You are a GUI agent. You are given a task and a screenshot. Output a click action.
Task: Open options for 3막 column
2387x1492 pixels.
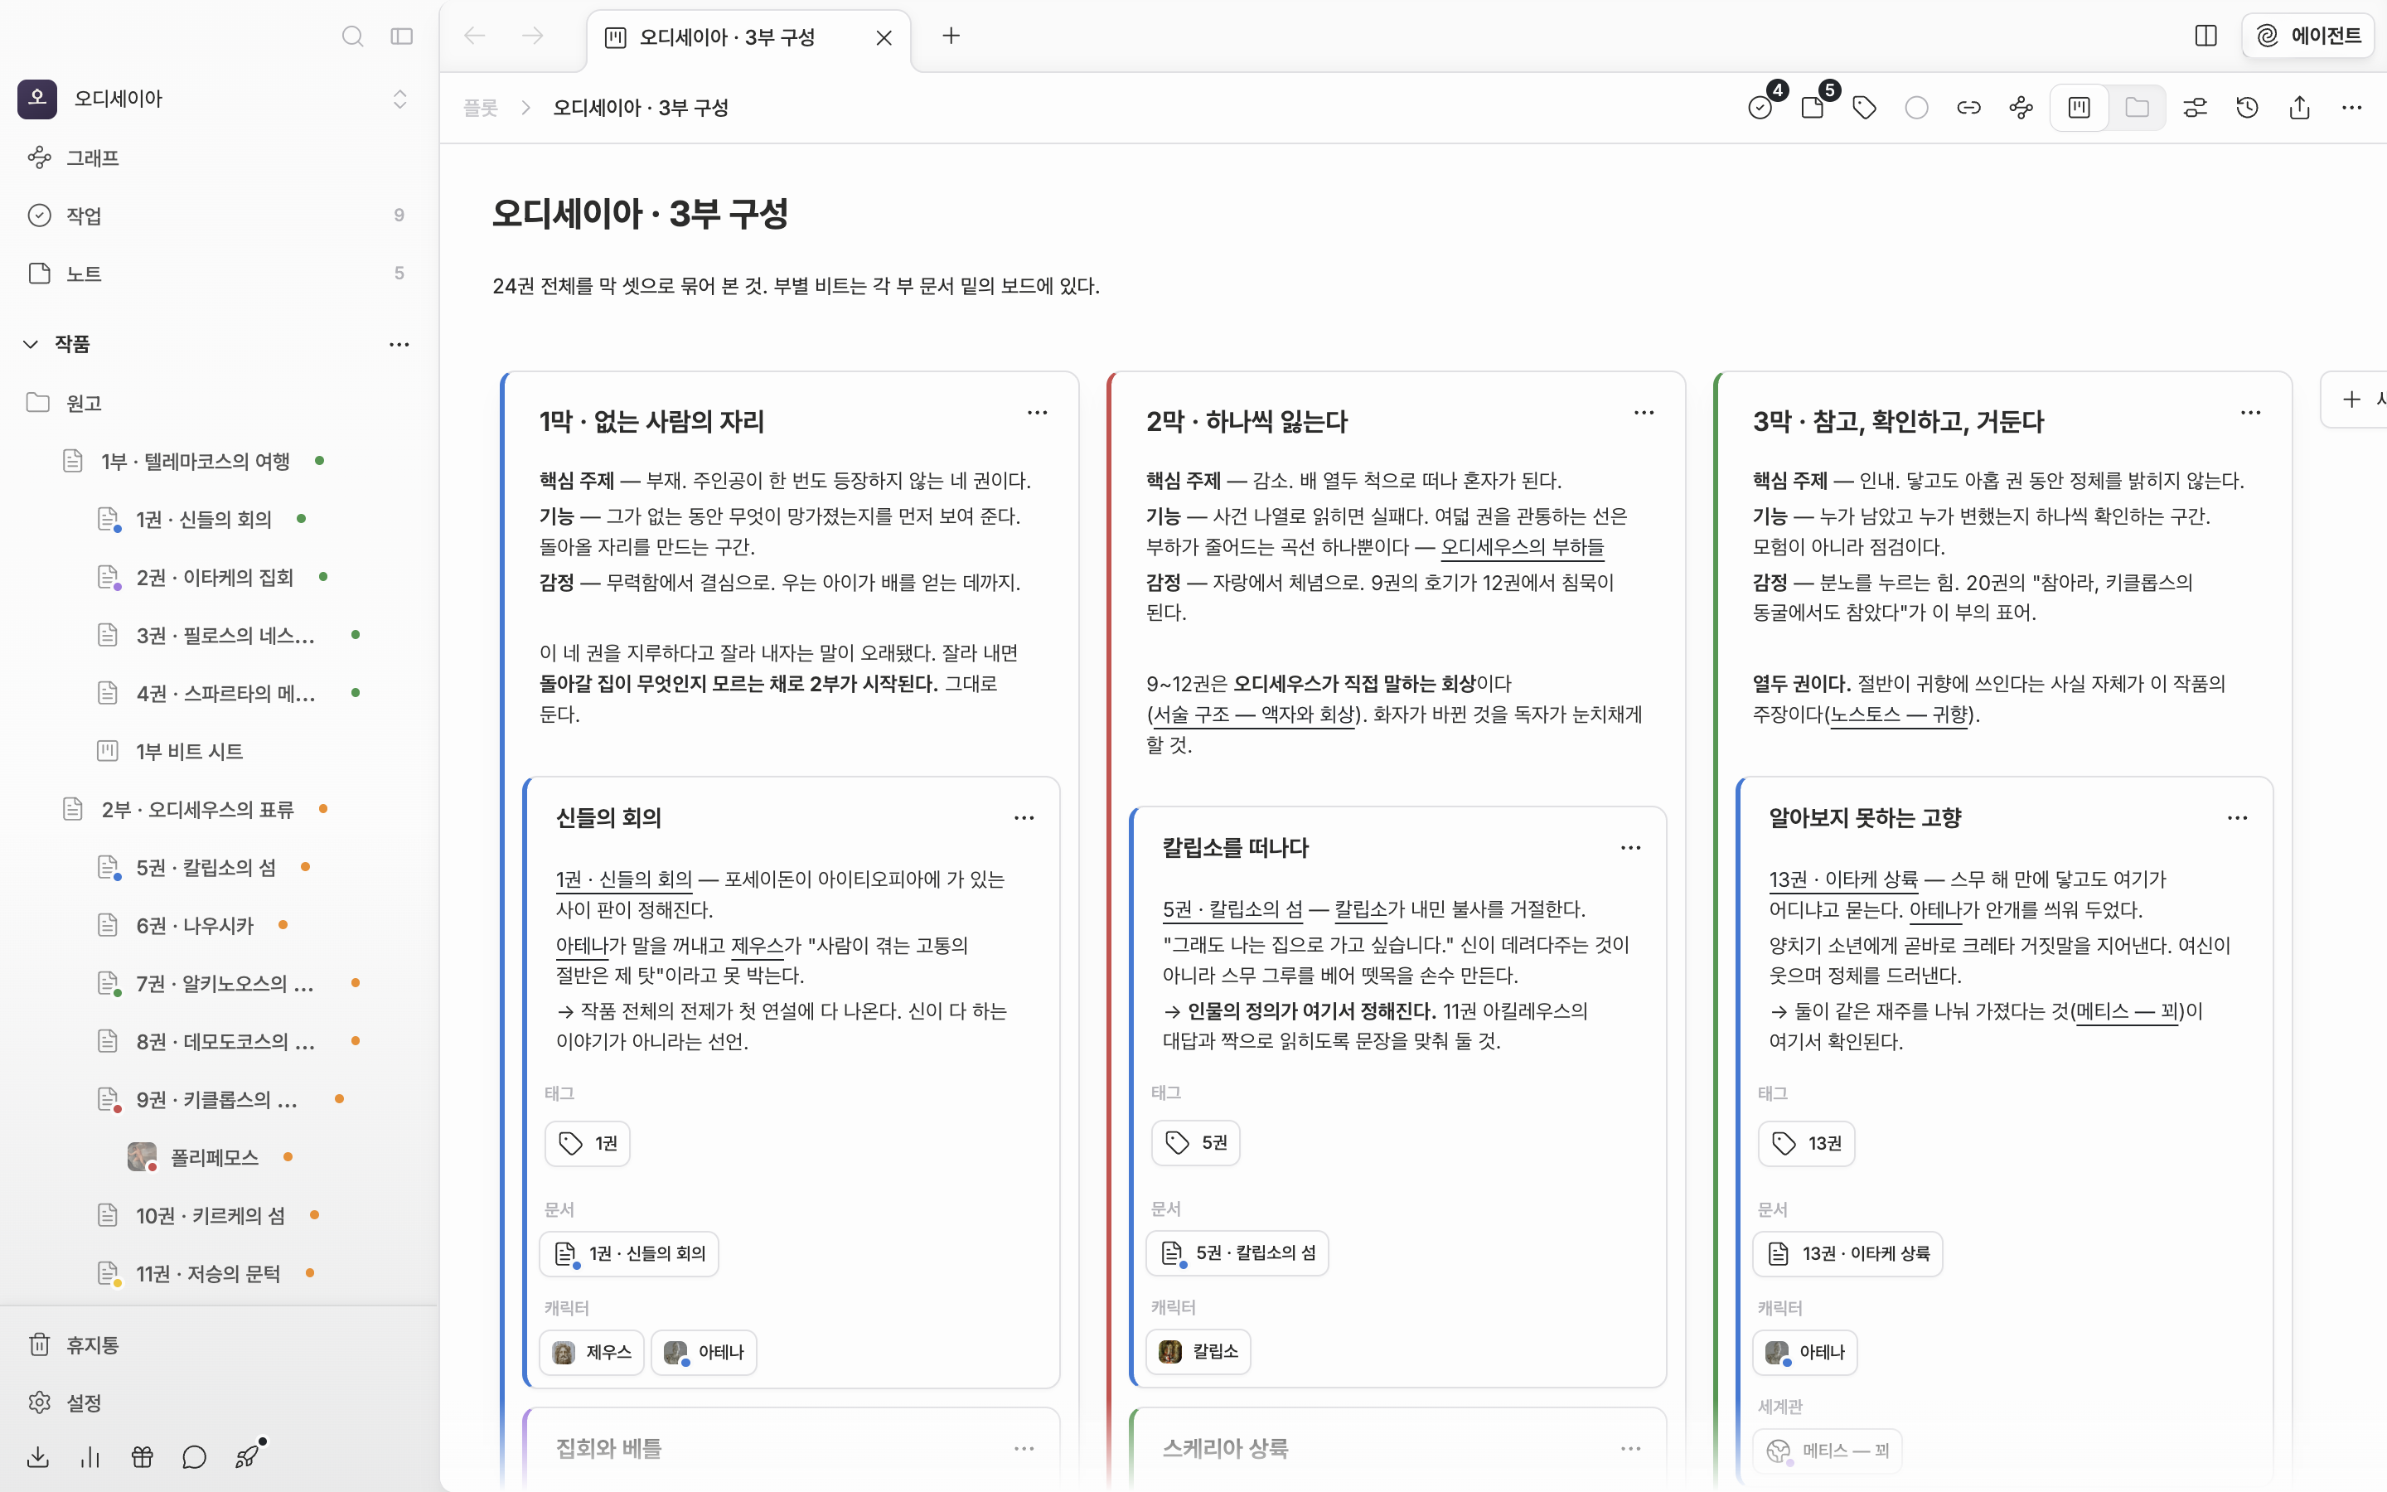(2250, 413)
